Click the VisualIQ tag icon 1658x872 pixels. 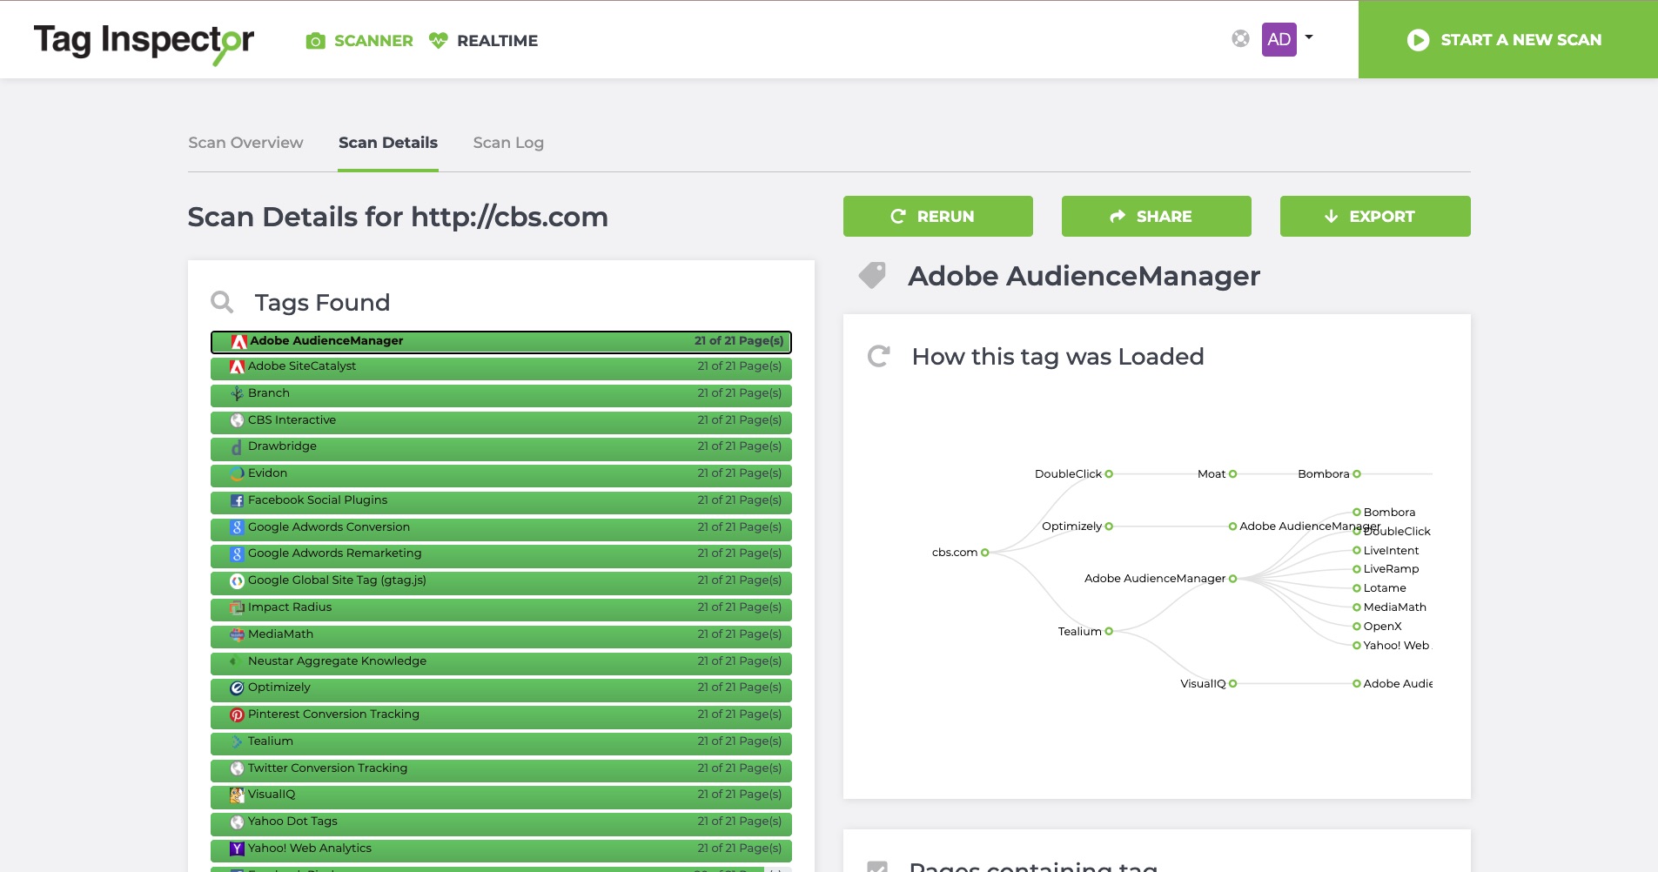(237, 795)
